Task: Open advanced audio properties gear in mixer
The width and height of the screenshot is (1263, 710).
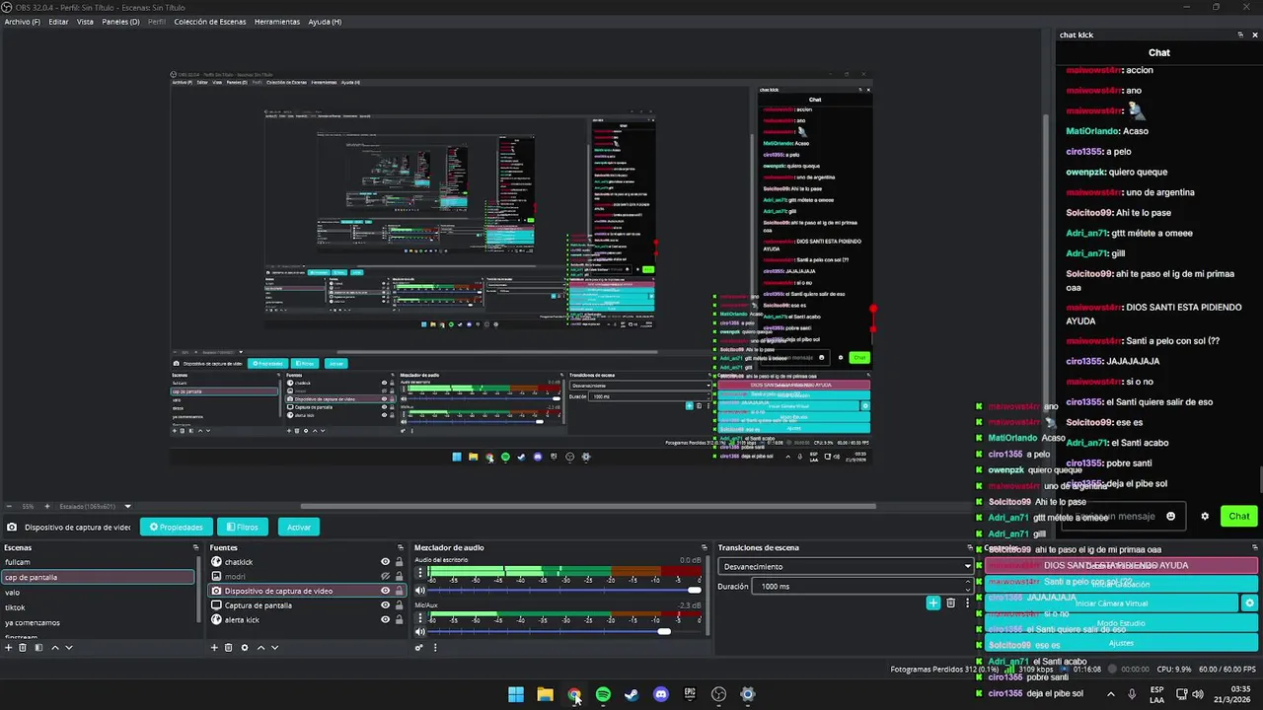Action: (419, 647)
